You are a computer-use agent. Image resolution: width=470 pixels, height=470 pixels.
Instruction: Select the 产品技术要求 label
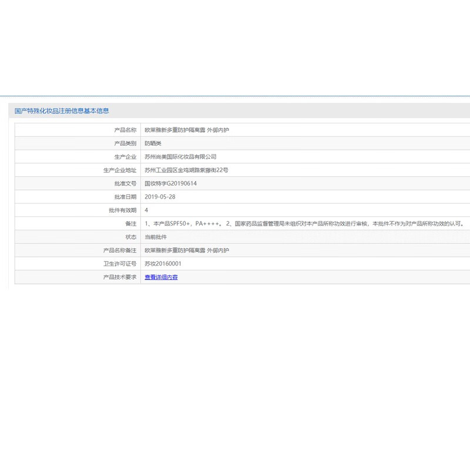click(120, 277)
